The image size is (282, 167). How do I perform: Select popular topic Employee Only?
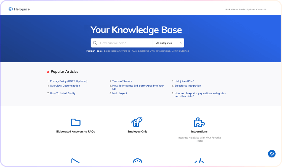(147, 51)
